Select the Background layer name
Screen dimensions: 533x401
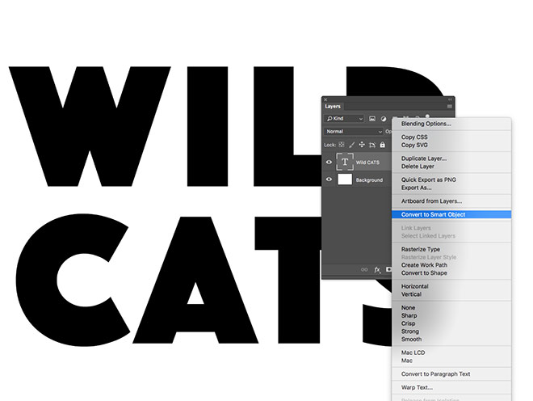click(x=369, y=179)
